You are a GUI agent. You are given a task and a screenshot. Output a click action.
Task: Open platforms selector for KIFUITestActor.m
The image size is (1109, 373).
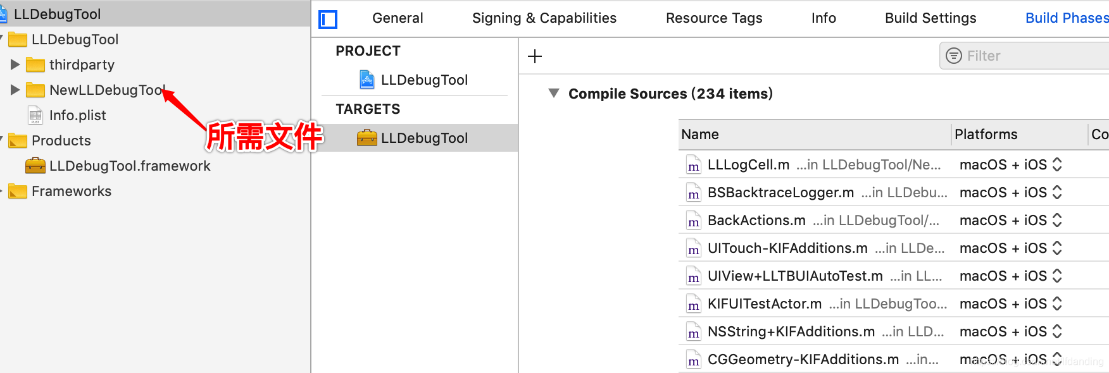pos(1056,304)
